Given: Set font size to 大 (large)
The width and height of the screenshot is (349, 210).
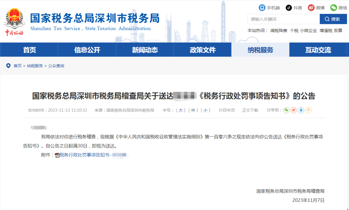Looking at the screenshot, I should pyautogui.click(x=181, y=110).
